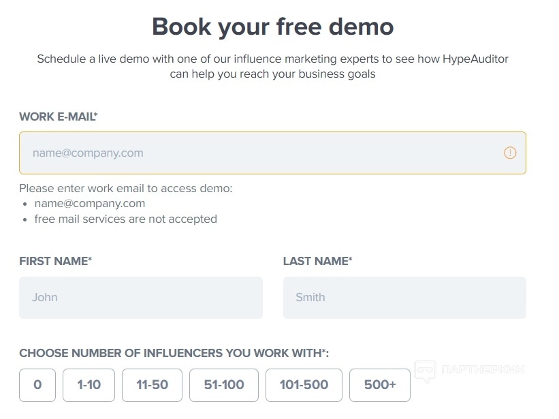Click the "LAST NAME*" field label
The height and width of the screenshot is (419, 559).
pos(317,261)
